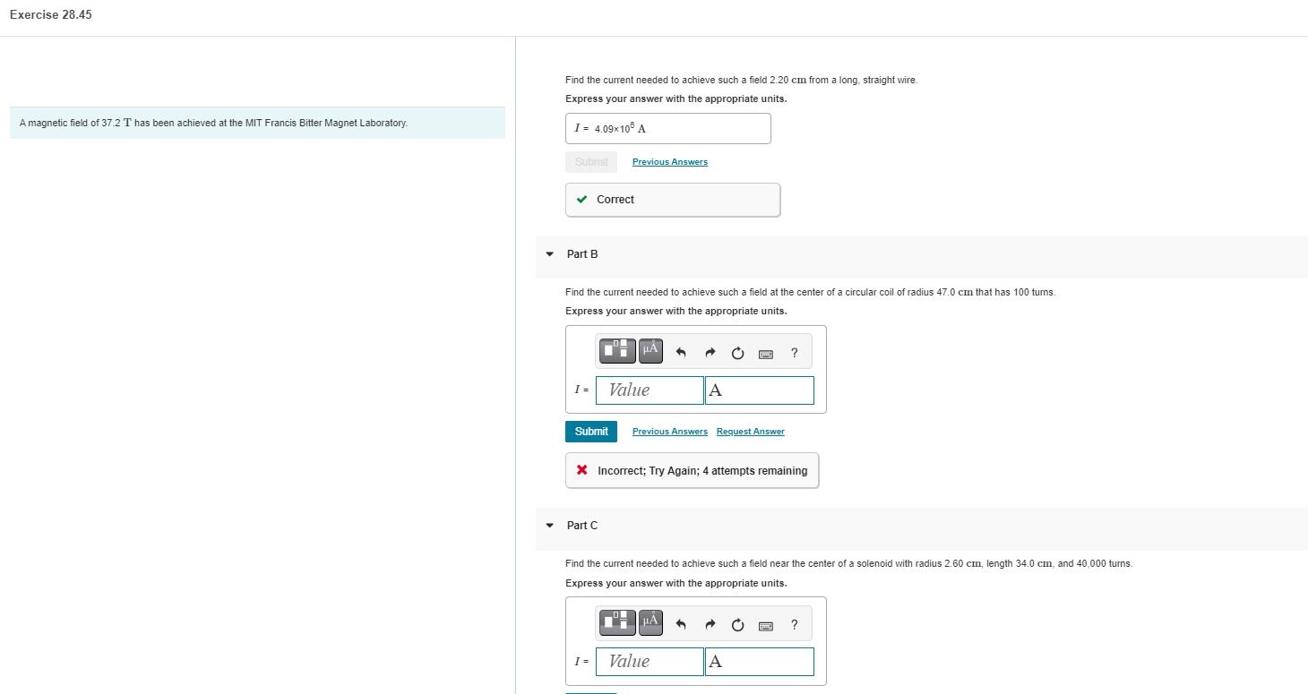Open the µA symbols tool in Part C
Viewport: 1308px width, 694px height.
point(651,622)
